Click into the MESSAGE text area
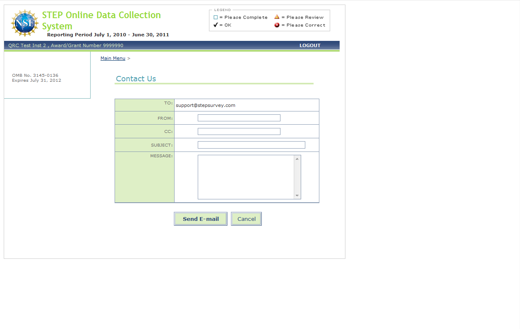 [x=246, y=177]
